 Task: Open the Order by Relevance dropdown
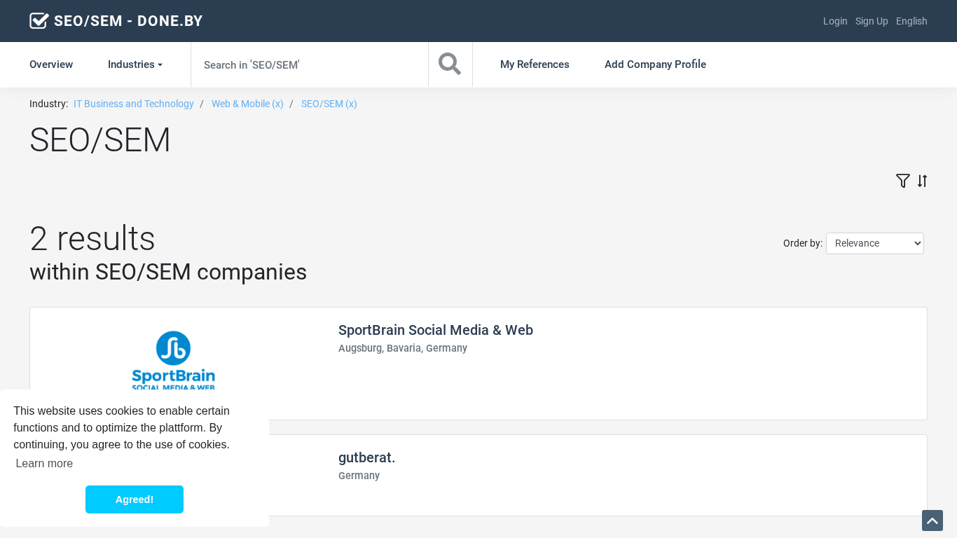pos(874,243)
